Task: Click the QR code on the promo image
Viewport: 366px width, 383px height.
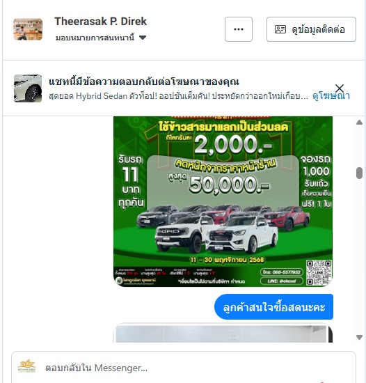Action: pyautogui.click(x=319, y=272)
